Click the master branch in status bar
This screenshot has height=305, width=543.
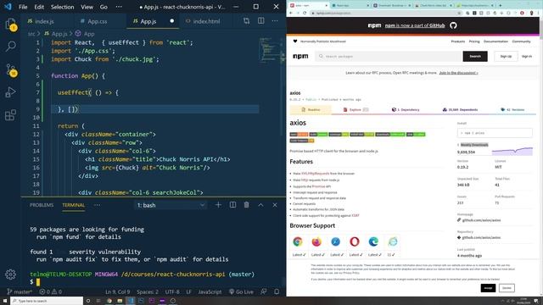pos(20,291)
